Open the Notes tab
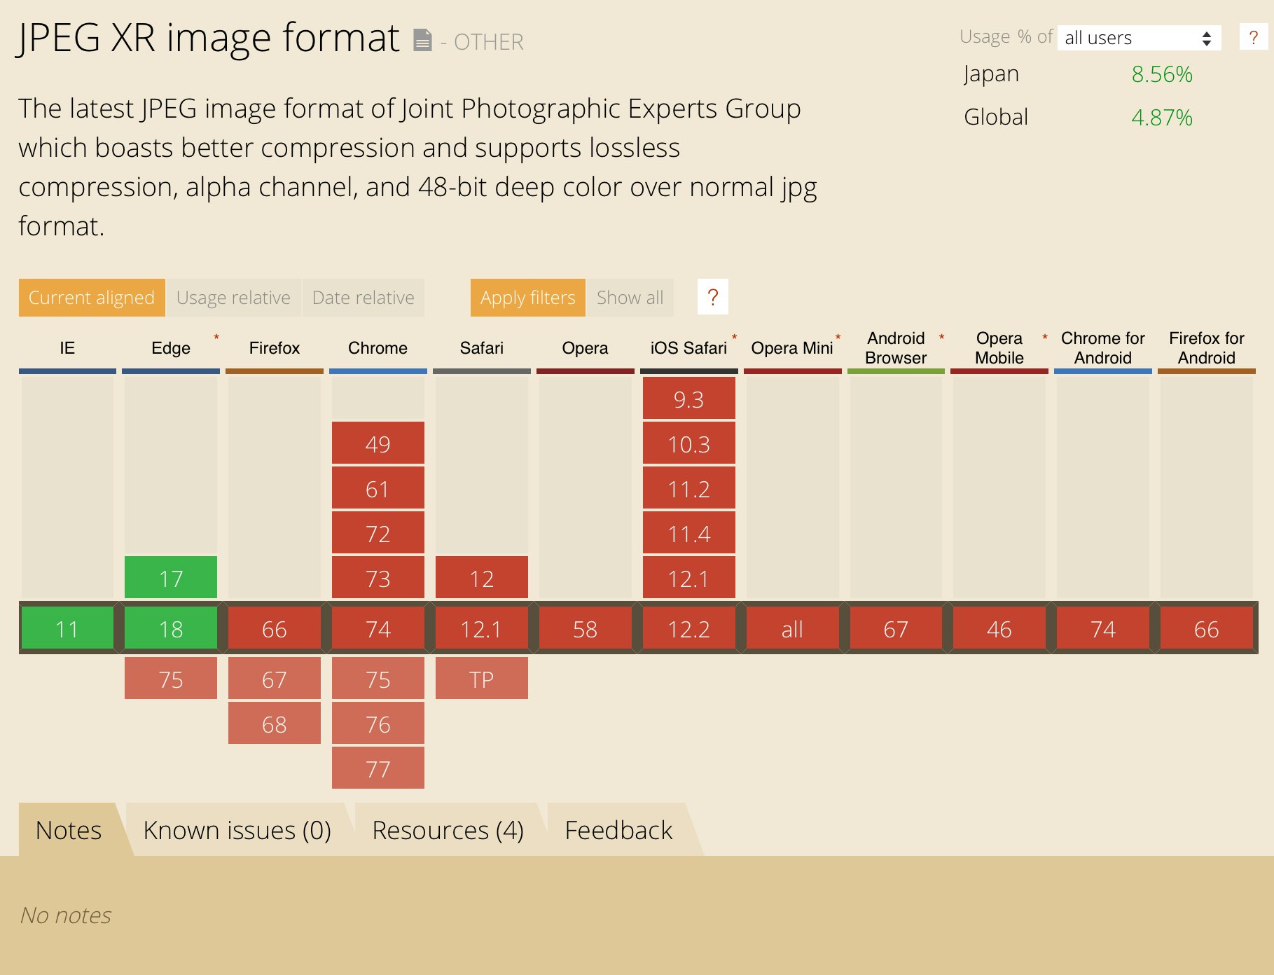The image size is (1274, 975). click(69, 830)
